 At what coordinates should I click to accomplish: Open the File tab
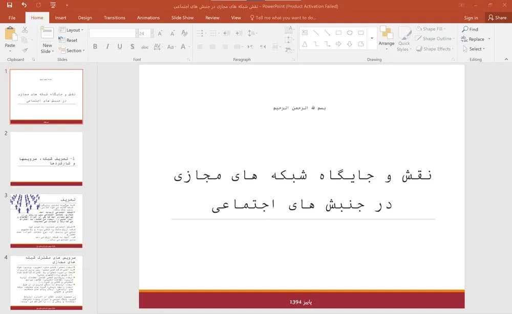tap(12, 17)
